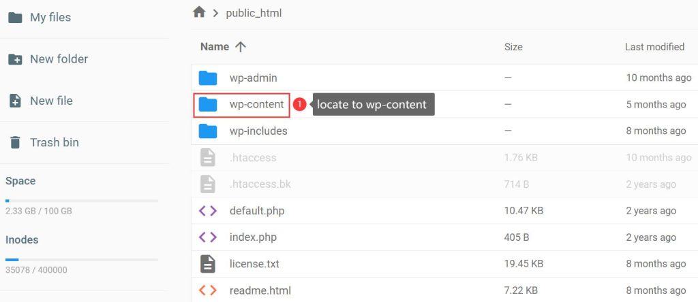Screen dimensions: 698x302
Task: Click the Space usage progress bar
Action: [x=82, y=201]
